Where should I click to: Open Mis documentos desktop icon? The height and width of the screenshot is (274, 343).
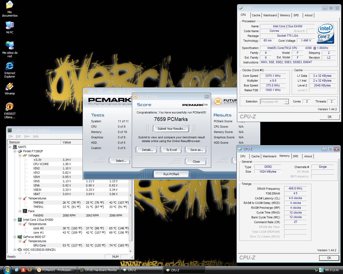10,9
